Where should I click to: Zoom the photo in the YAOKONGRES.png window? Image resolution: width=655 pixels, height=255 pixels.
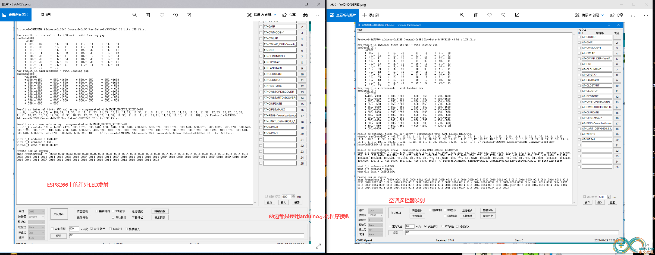(x=462, y=15)
